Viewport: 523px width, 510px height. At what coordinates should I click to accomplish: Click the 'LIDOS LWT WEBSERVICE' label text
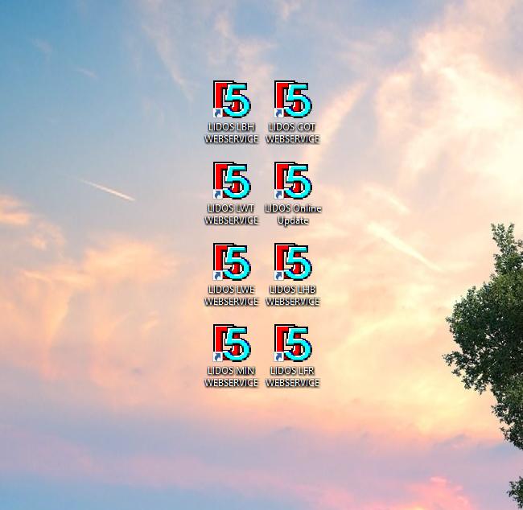pos(232,215)
